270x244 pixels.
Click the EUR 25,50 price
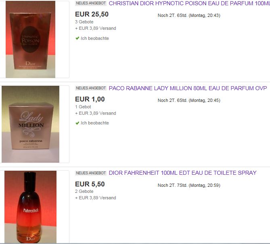pos(92,14)
